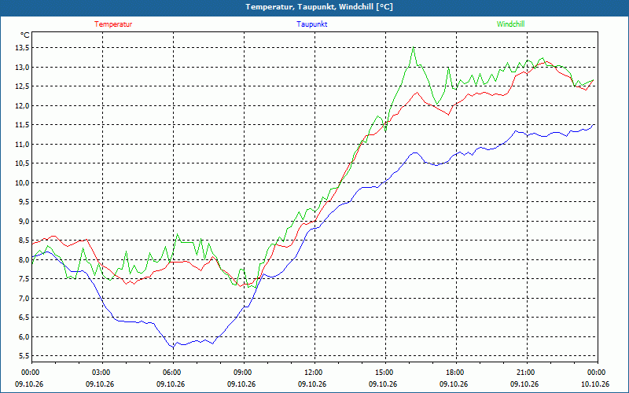Image resolution: width=629 pixels, height=393 pixels.
Task: Click the 03:00 time axis label
Action: 102,372
